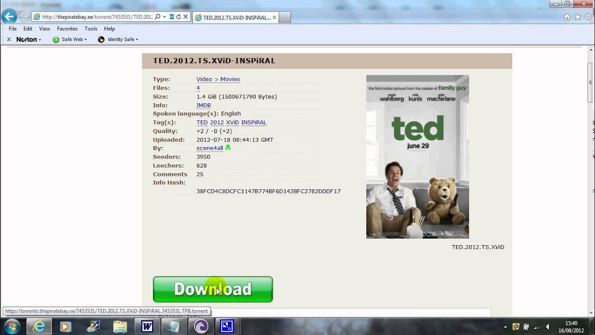
Task: Click the page scroll-up arrow
Action: click(x=590, y=49)
